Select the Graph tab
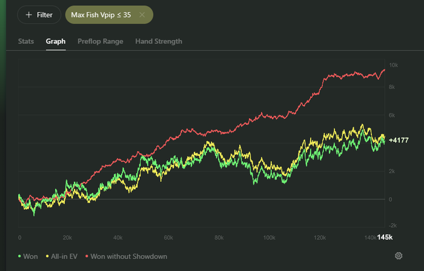The width and height of the screenshot is (424, 271). tap(56, 41)
